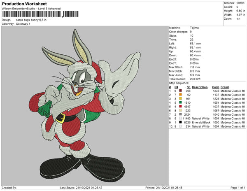Select design name 'santa bugs bunny 6,8 in'
The image size is (247, 191).
(x=31, y=20)
